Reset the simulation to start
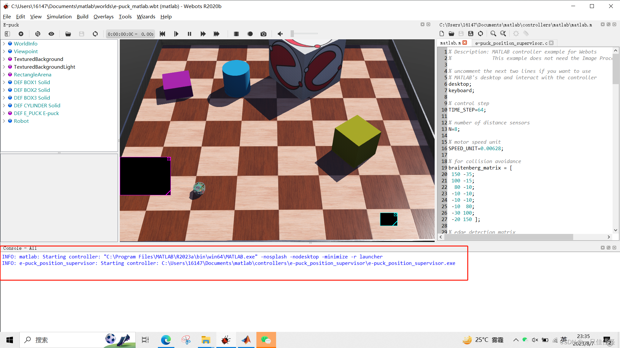 click(x=162, y=34)
